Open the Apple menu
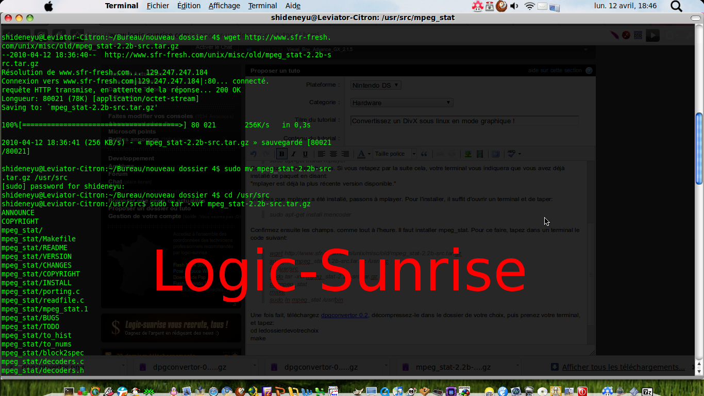 coord(48,6)
